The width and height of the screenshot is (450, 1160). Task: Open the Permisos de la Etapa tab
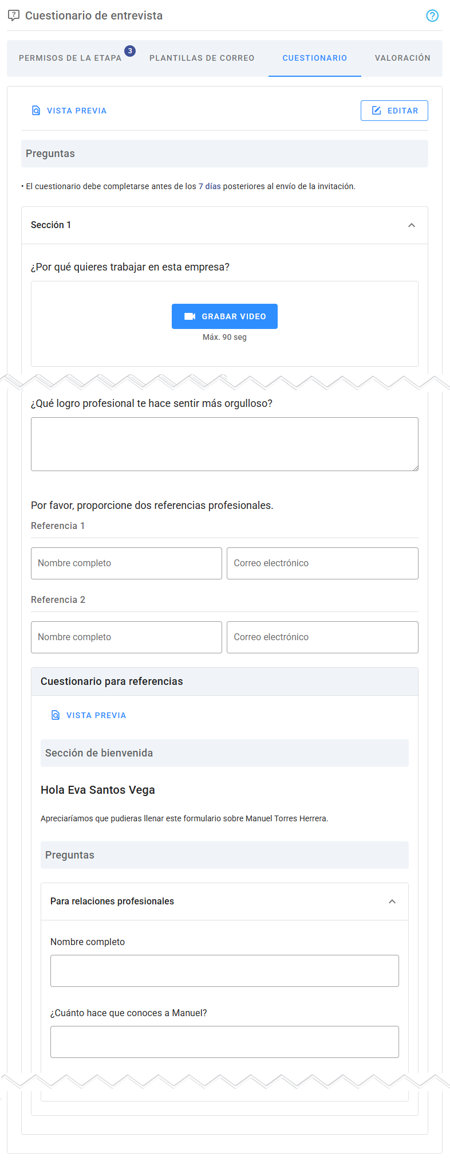click(70, 58)
